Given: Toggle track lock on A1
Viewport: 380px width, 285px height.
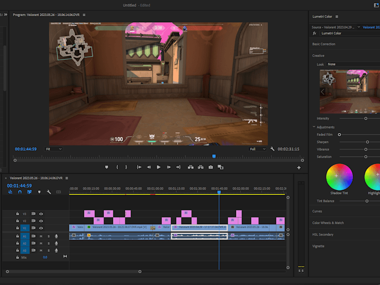Looking at the screenshot, I should click(18, 236).
